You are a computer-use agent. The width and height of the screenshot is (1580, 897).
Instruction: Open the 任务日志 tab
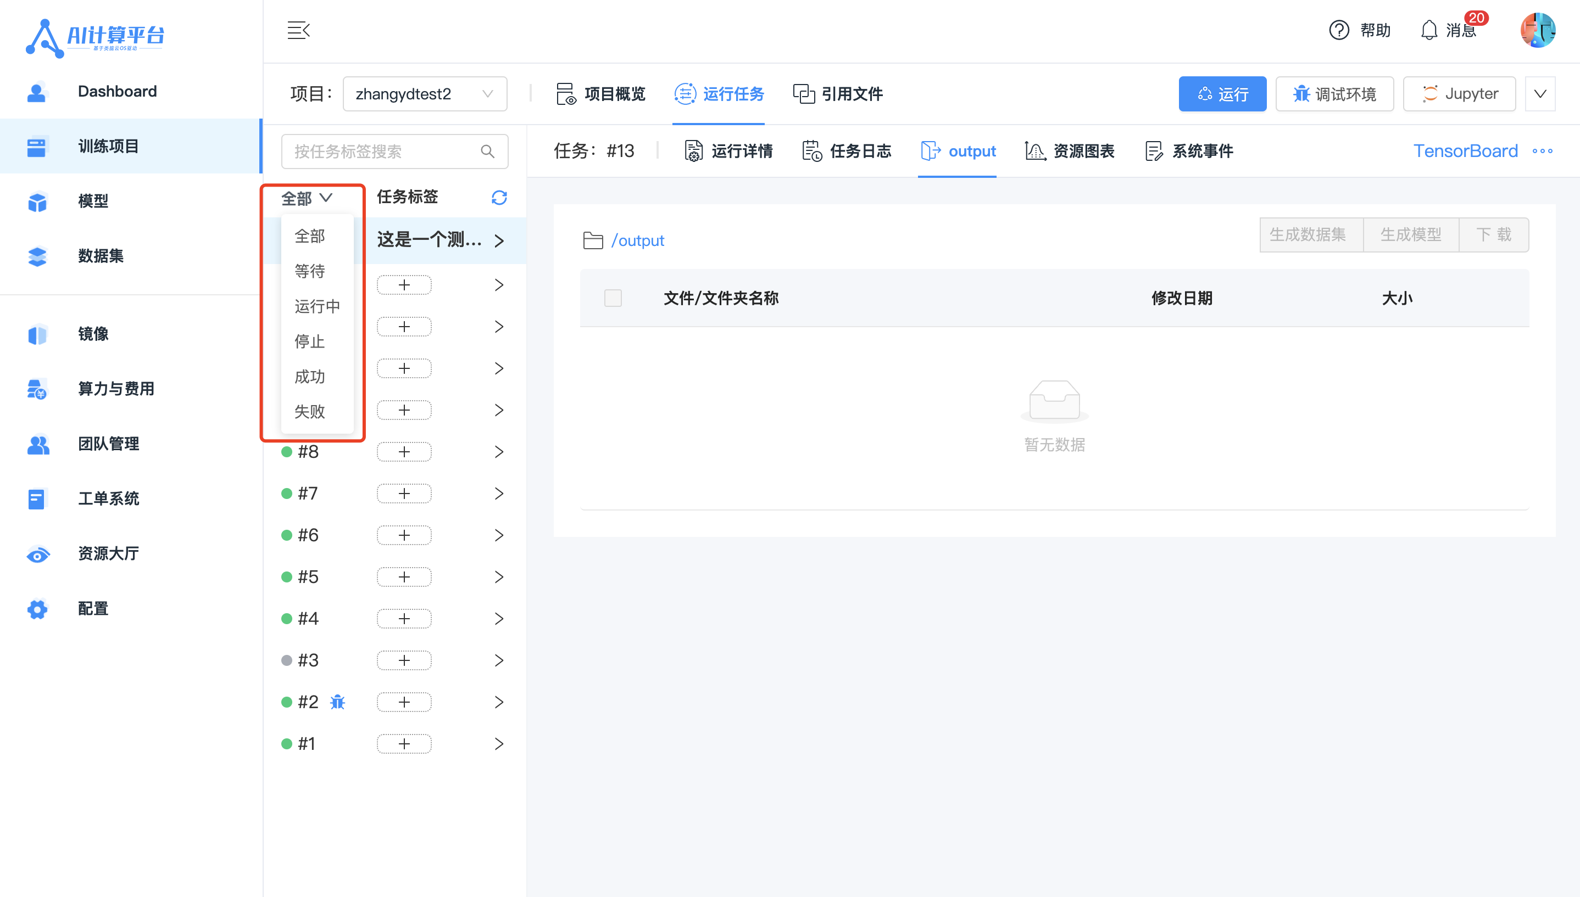[847, 151]
